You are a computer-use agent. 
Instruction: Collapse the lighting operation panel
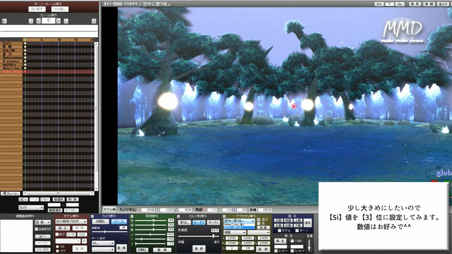coord(132,216)
